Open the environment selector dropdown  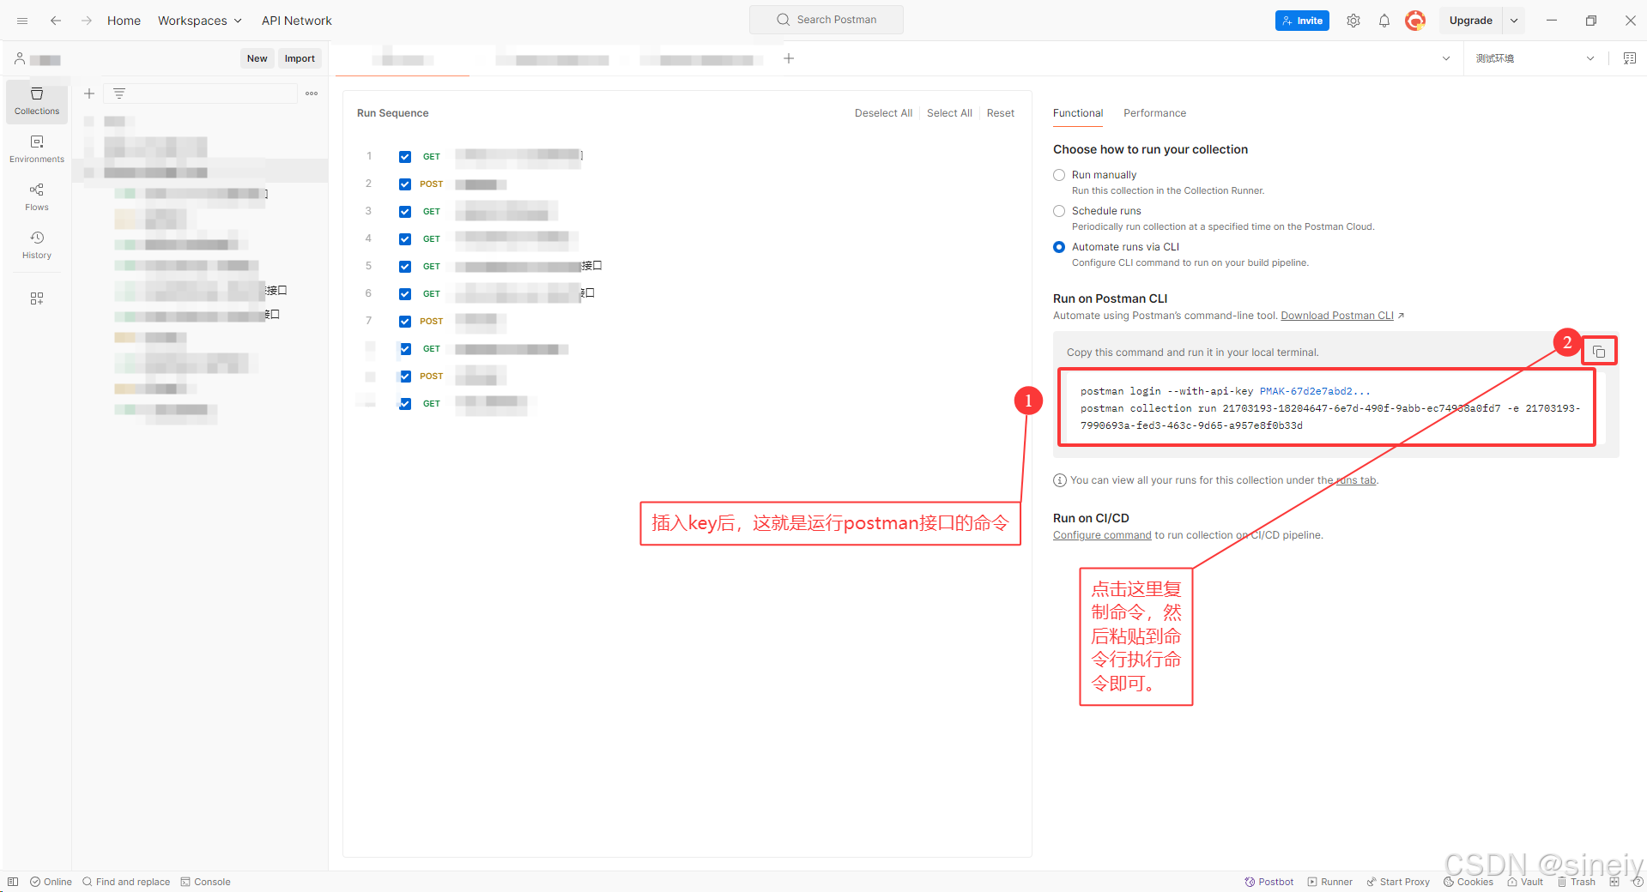1535,58
